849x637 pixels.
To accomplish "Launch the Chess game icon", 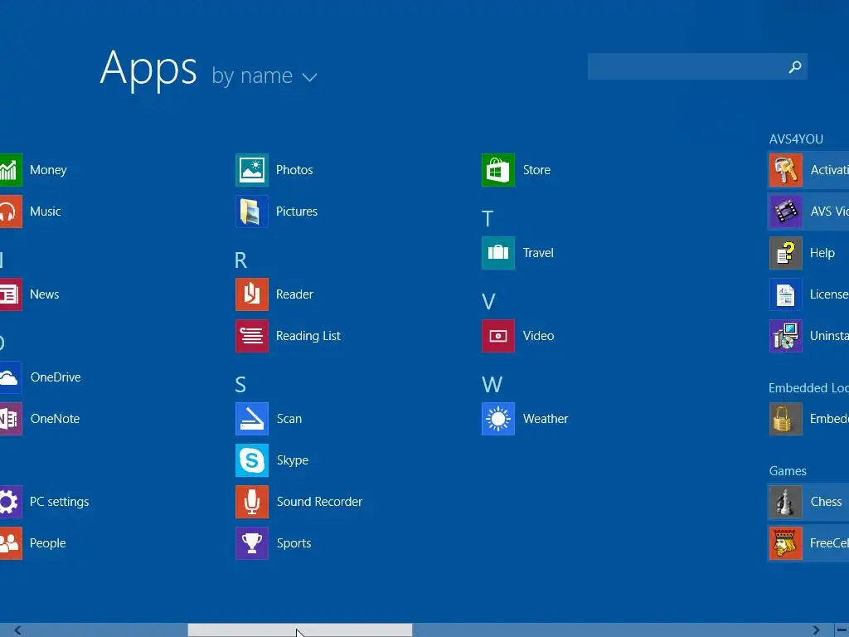I will tap(786, 502).
